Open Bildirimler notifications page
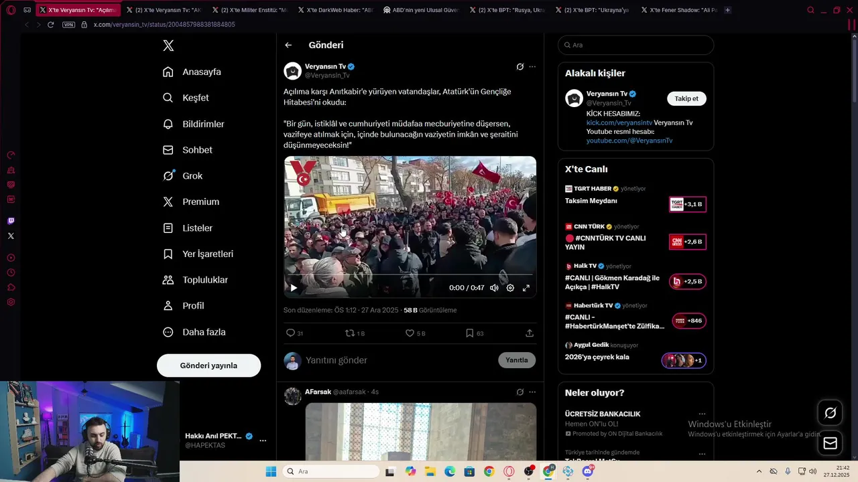This screenshot has width=858, height=482. 193,124
